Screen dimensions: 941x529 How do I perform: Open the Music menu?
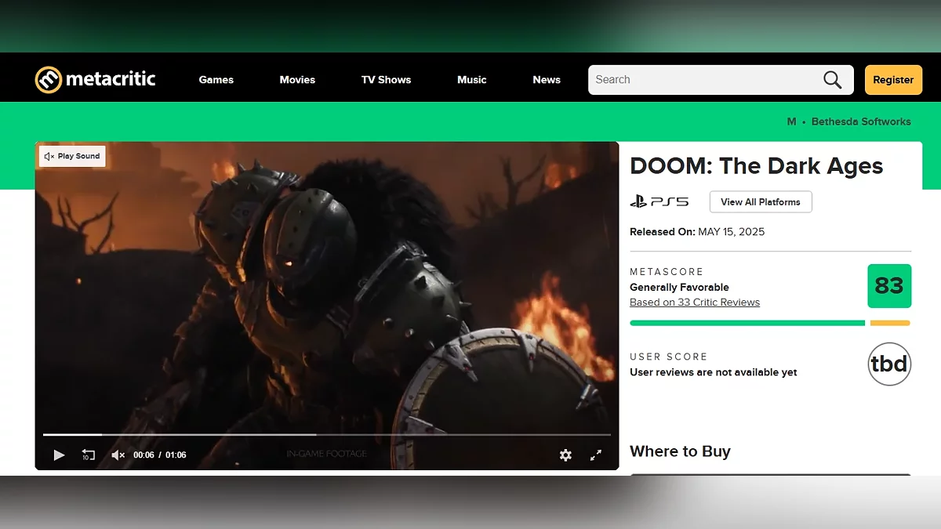pyautogui.click(x=472, y=80)
